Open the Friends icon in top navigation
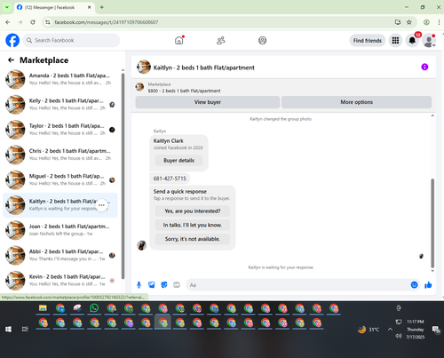444x358 pixels. point(221,40)
